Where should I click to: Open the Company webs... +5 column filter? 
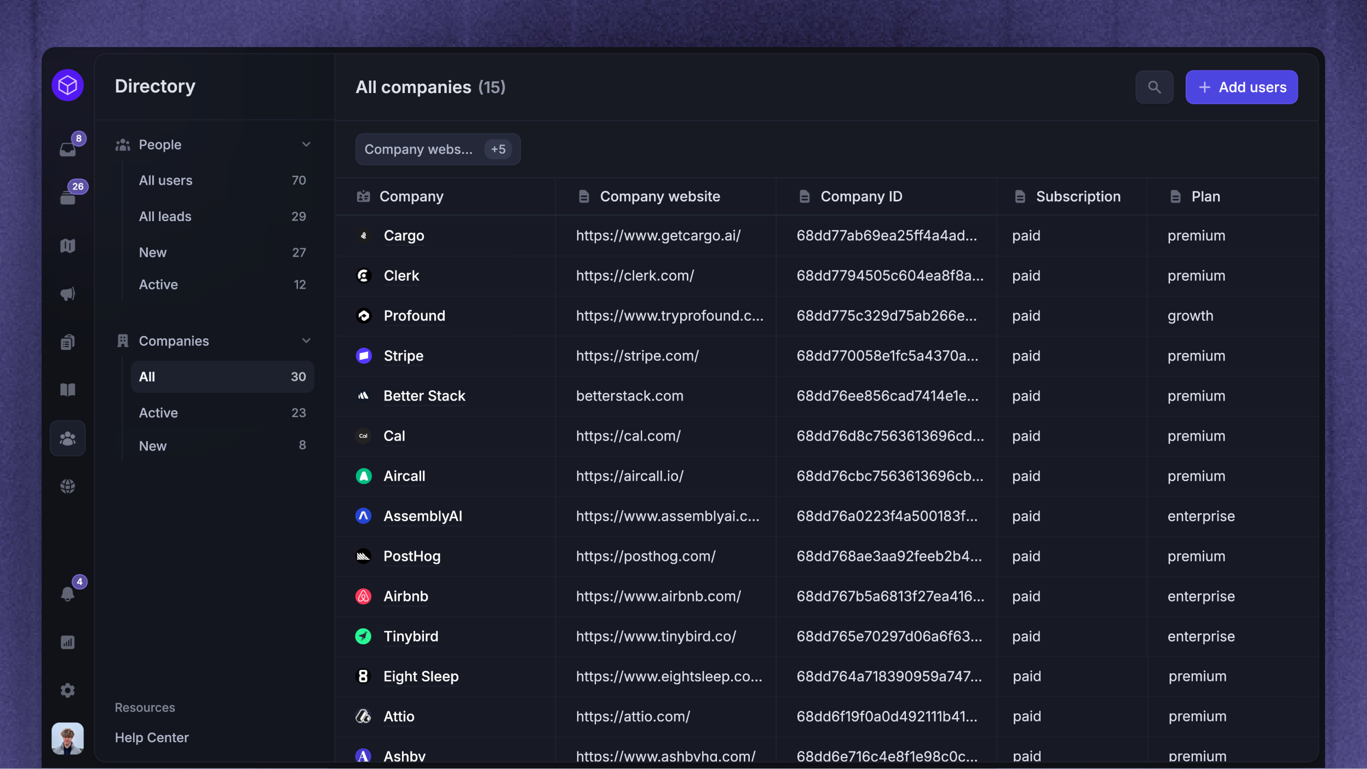coord(438,149)
